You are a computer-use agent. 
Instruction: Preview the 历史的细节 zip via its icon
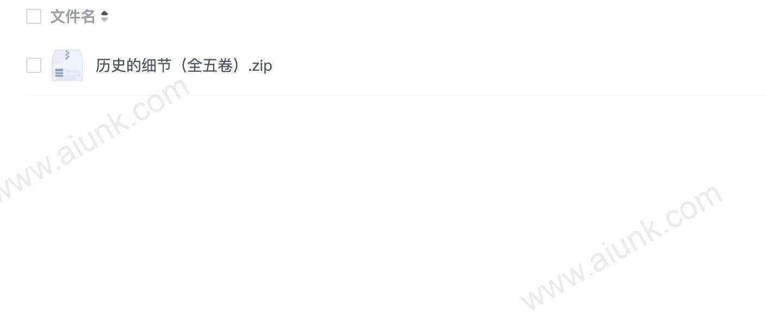(x=67, y=65)
